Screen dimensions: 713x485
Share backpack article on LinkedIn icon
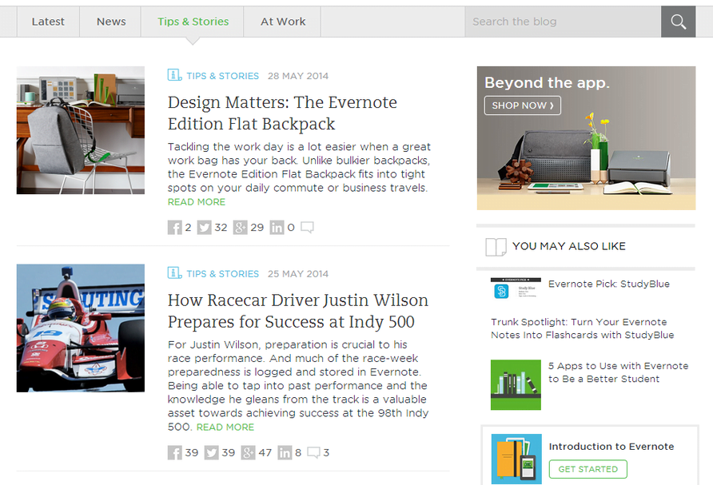pos(277,227)
